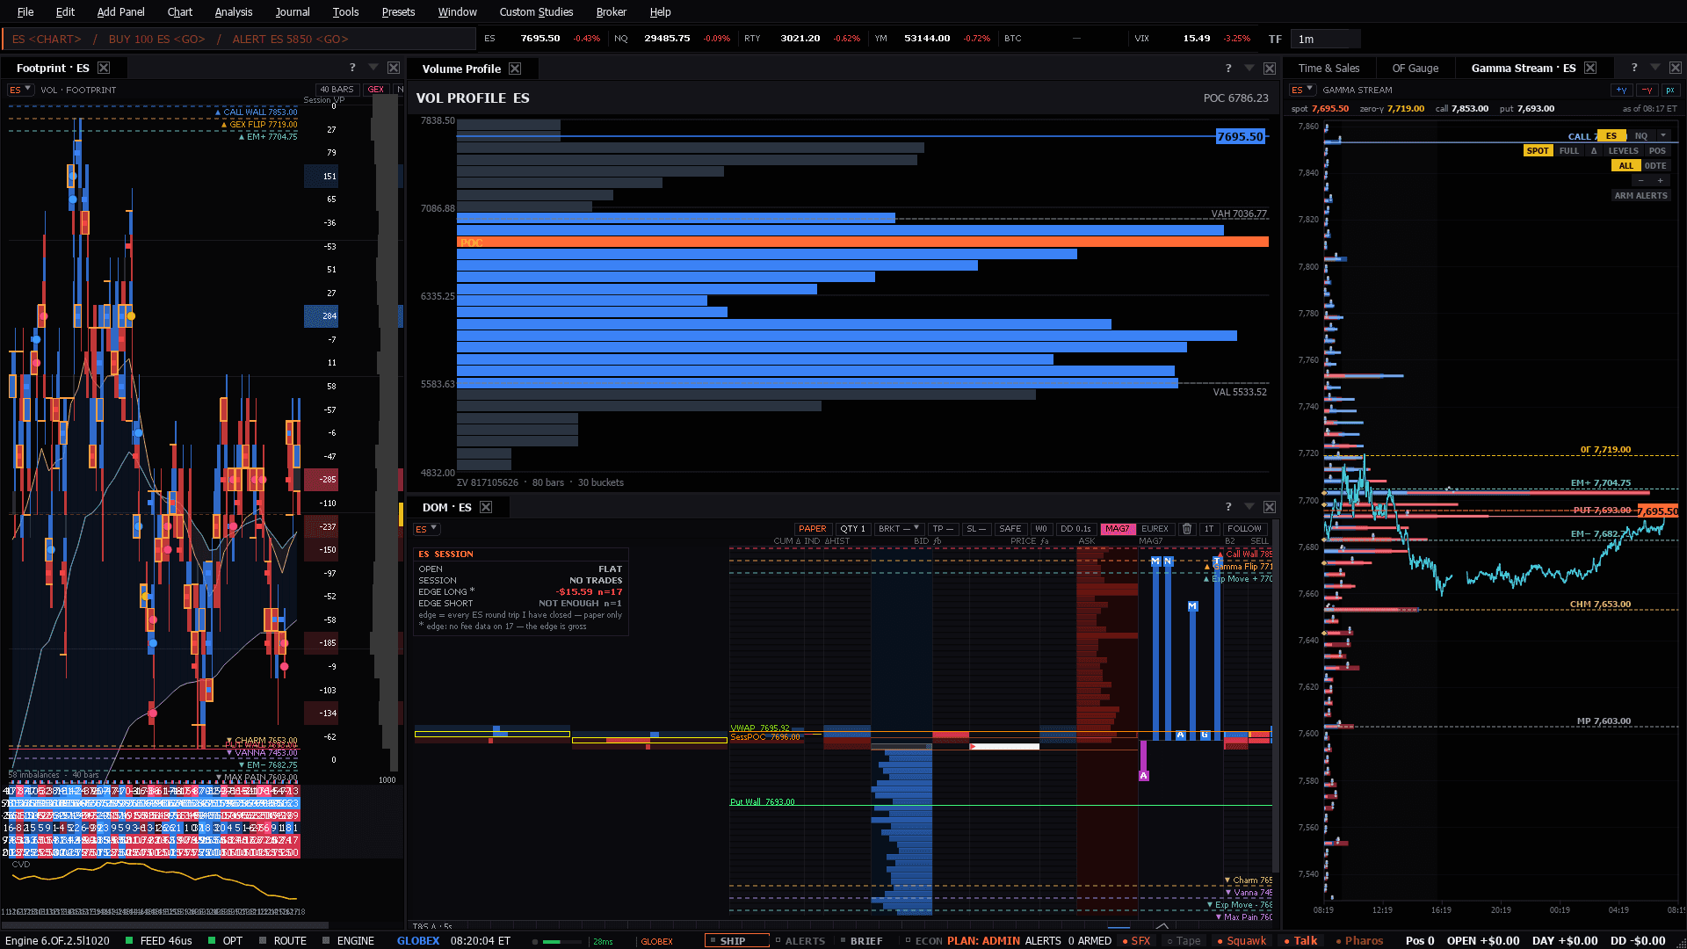
Task: Click the TF 1m timeframe field
Action: click(x=1326, y=39)
